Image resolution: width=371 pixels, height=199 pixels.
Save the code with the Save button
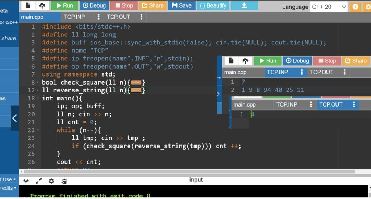(182, 5)
